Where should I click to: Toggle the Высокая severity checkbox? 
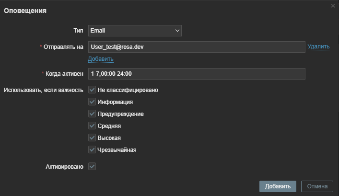tap(92, 138)
